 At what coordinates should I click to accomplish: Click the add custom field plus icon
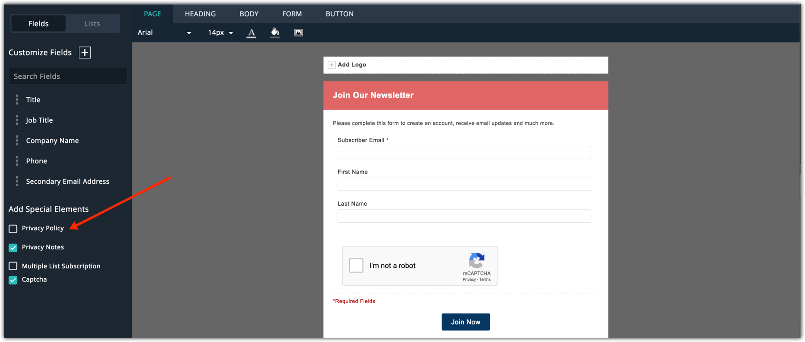85,53
